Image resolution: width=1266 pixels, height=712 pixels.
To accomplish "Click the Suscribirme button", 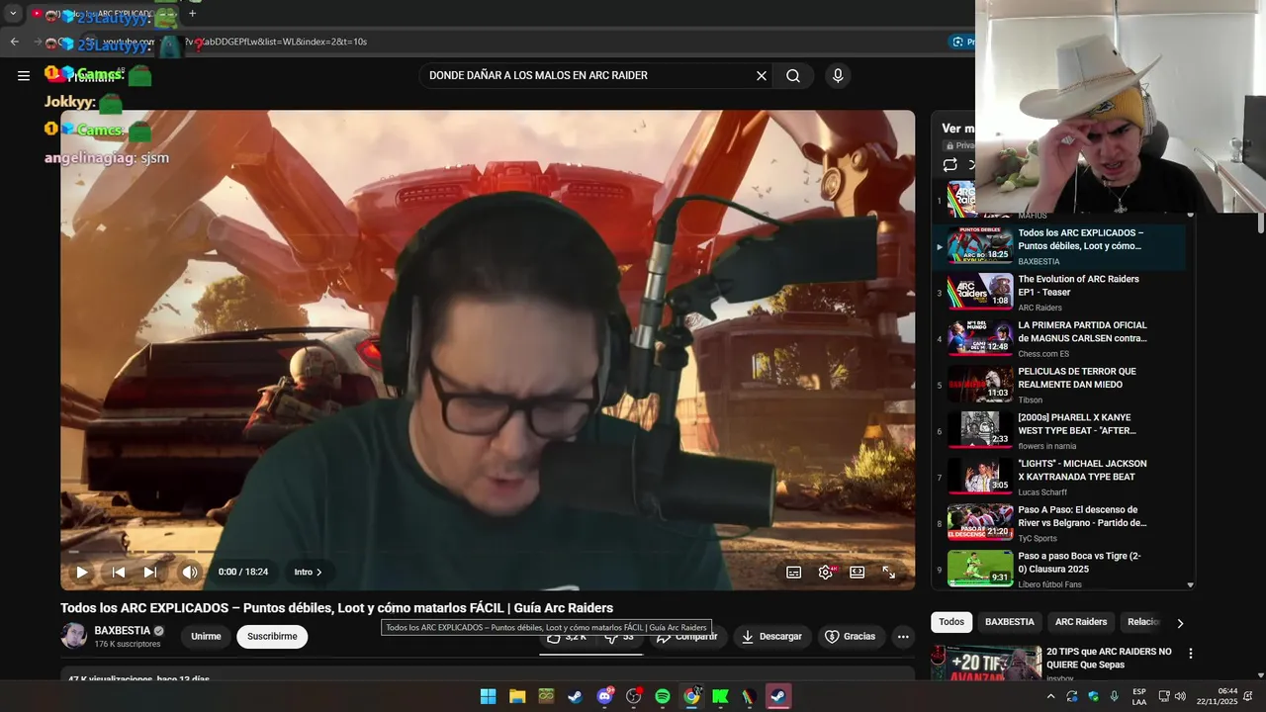I will click(x=272, y=637).
